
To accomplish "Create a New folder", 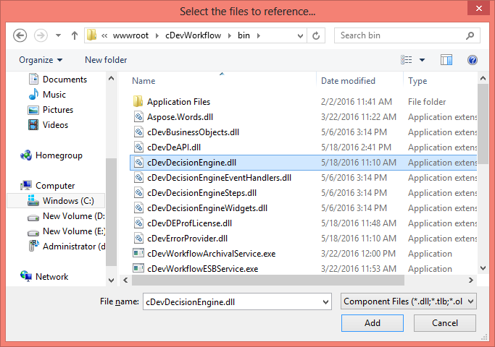I will [106, 60].
